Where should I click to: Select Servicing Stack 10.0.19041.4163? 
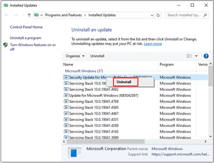94,131
